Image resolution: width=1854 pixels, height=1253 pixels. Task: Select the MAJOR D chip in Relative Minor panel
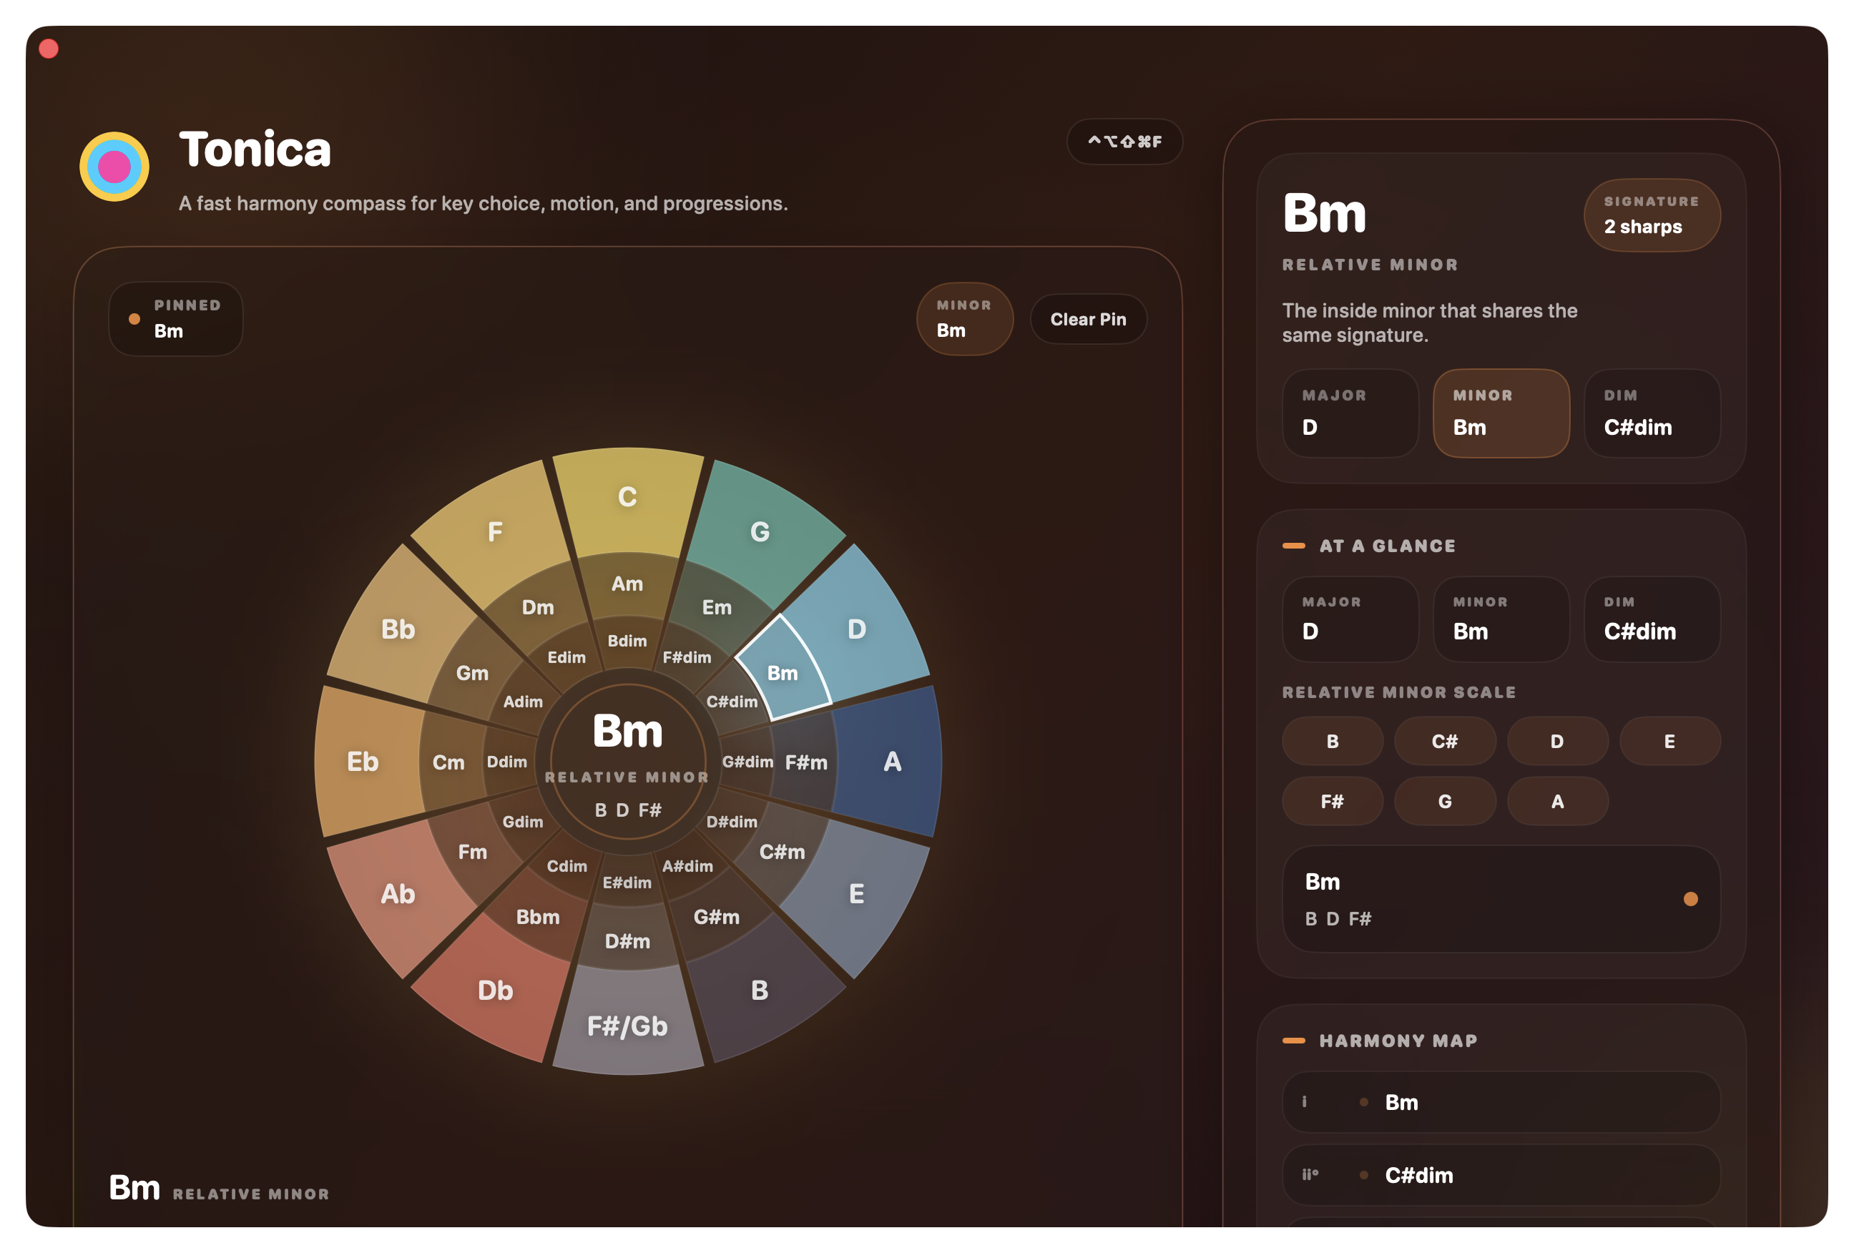coord(1350,413)
